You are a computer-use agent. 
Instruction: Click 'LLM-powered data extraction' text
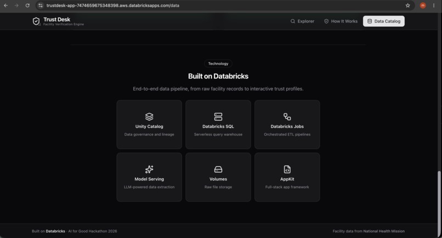click(x=149, y=187)
